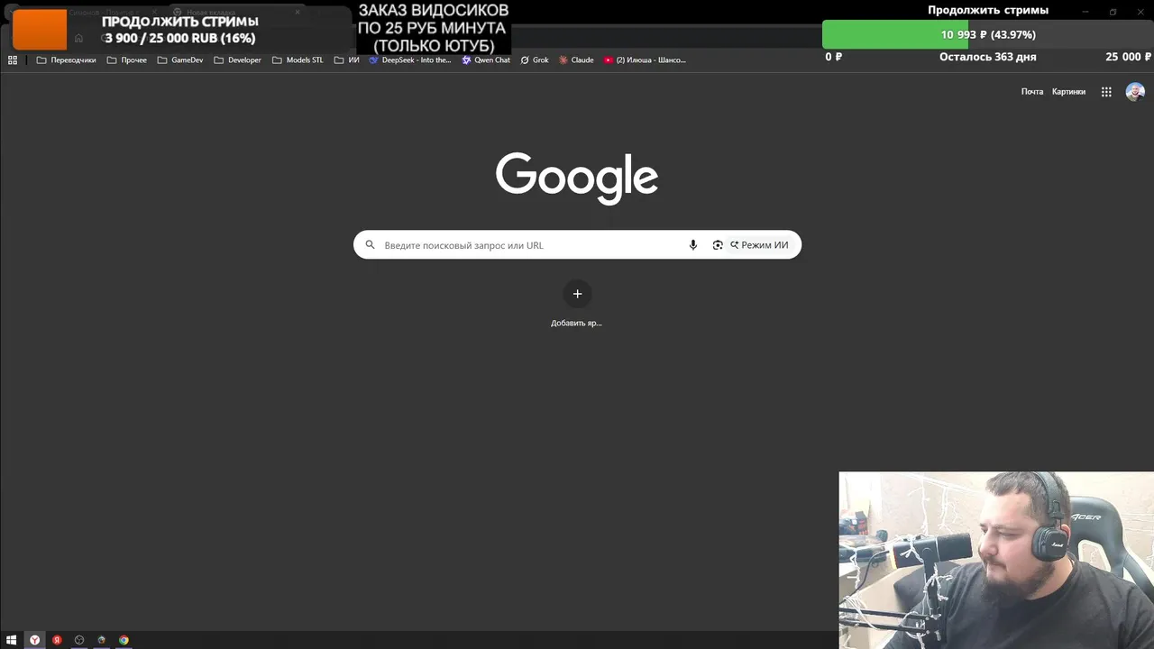
Task: Click the 3 900 / 25 000 RUB text
Action: [180, 39]
